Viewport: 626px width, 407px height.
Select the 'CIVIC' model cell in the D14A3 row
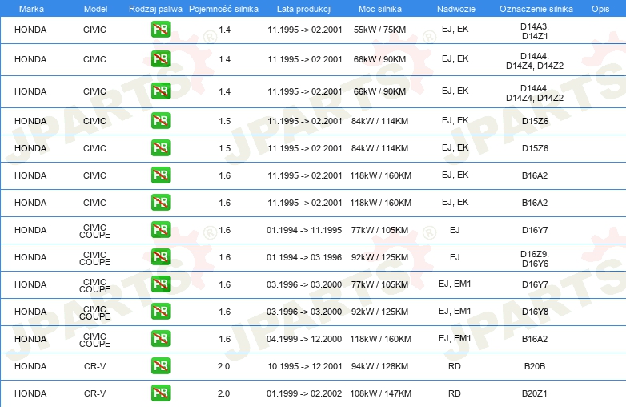94,30
